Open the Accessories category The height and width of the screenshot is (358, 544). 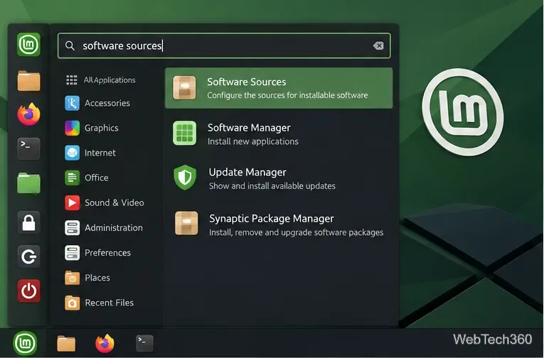click(97, 103)
